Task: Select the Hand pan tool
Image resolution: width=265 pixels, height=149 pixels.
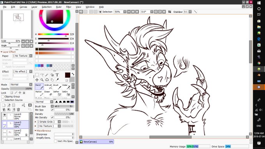Action: pyautogui.click(x=52, y=80)
